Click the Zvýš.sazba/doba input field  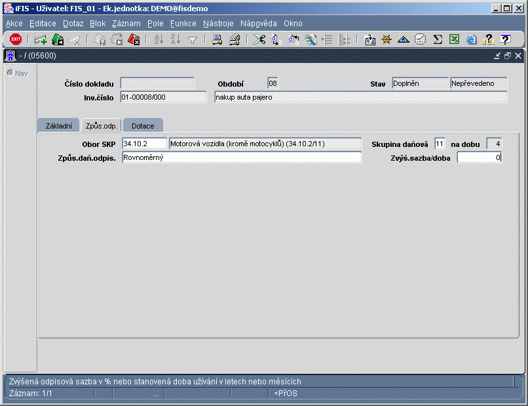pyautogui.click(x=480, y=157)
